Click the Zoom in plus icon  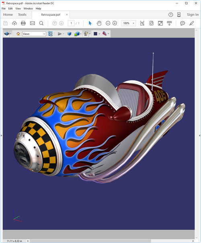click(x=115, y=23)
